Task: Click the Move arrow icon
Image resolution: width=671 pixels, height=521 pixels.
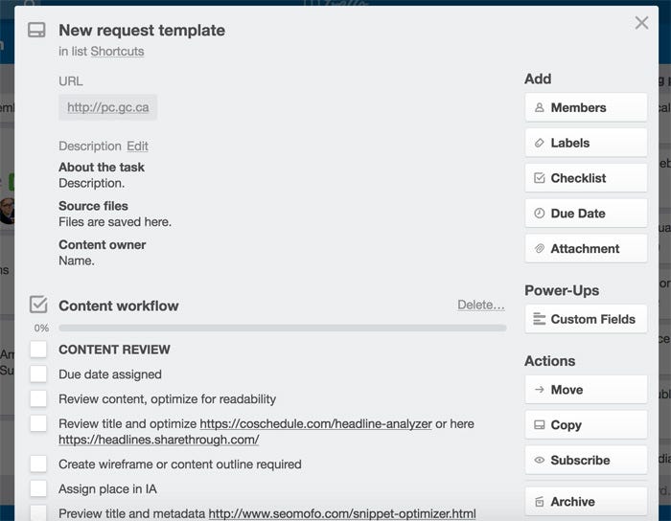Action: coord(540,390)
